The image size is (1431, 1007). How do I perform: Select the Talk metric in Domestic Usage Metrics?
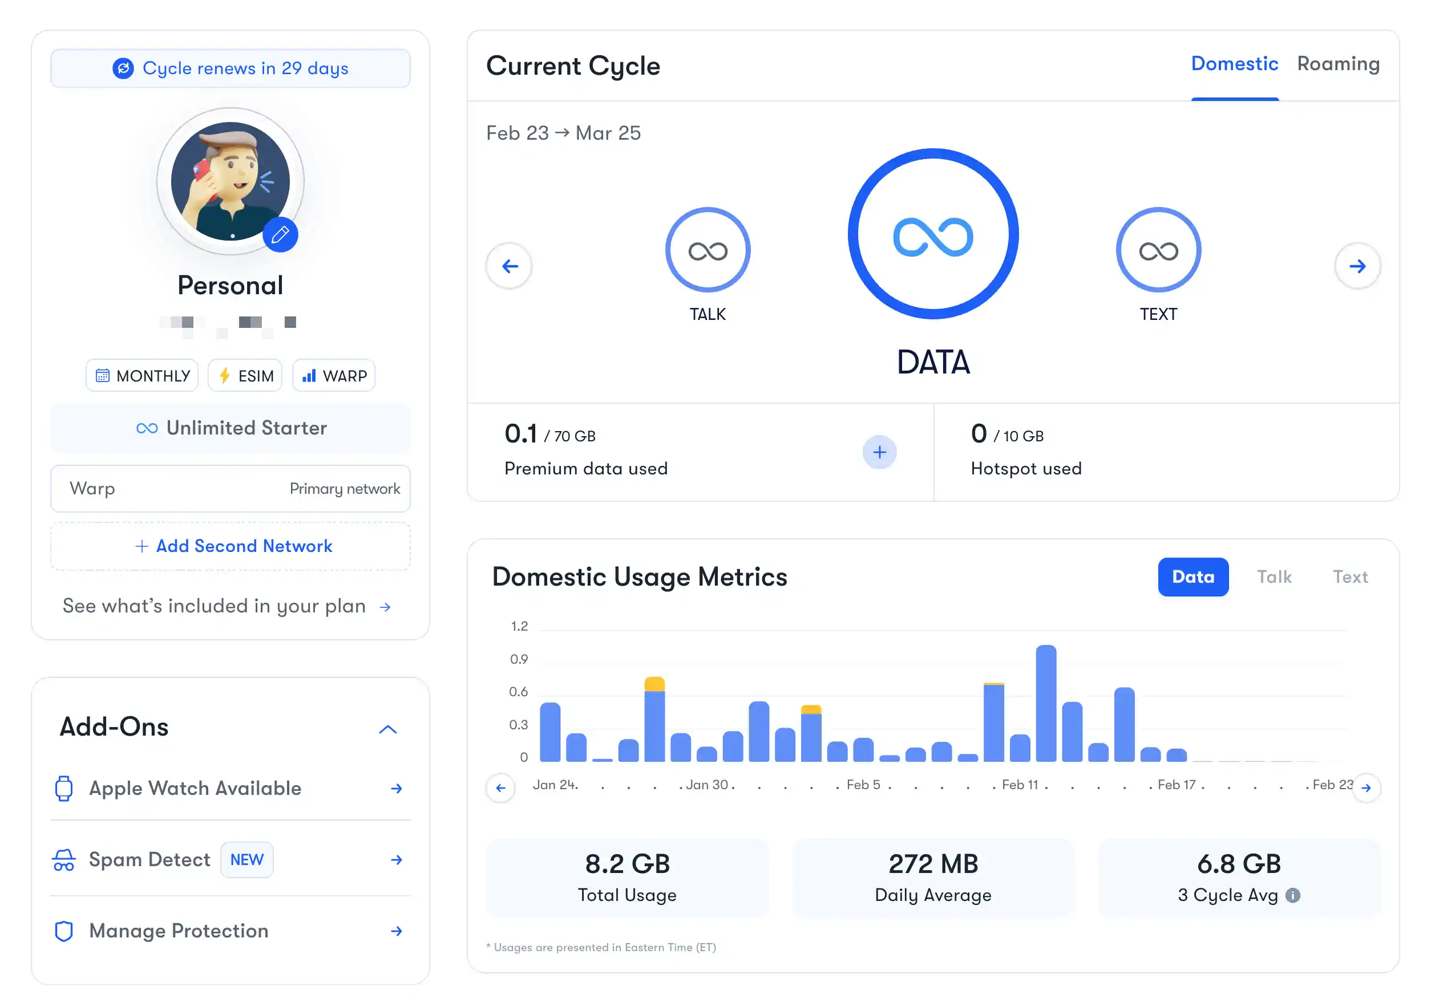(x=1275, y=576)
